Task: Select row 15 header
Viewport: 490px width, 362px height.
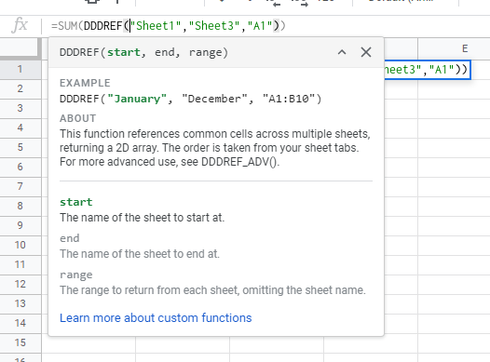Action: tap(20, 342)
